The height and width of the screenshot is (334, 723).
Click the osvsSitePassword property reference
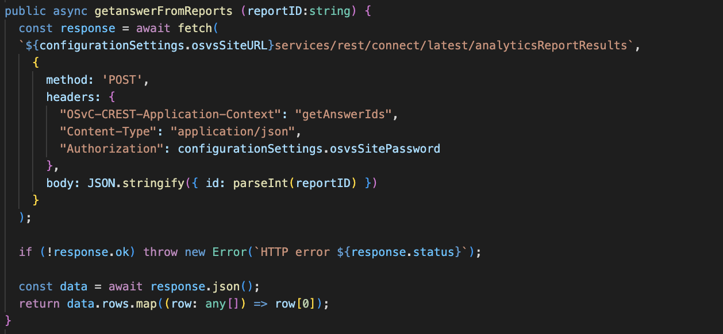click(x=385, y=149)
